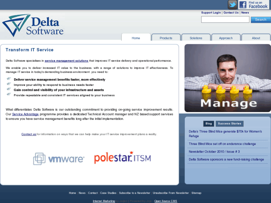Click the footer Home link
Screen dimensions: 271x203
(x=72, y=193)
